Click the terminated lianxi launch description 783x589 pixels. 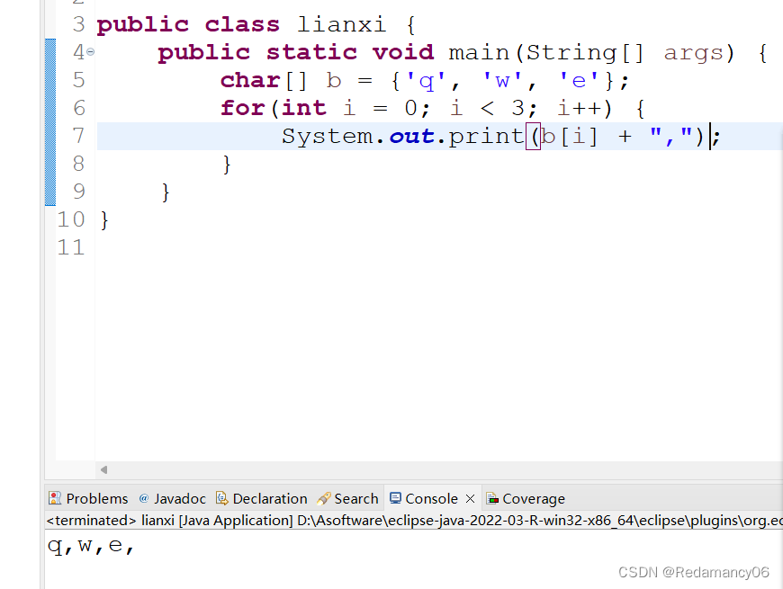click(x=413, y=520)
